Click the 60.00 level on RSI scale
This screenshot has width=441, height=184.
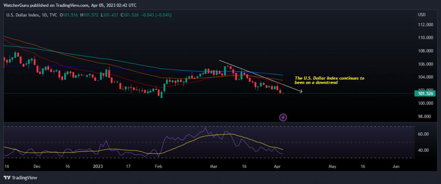click(424, 134)
